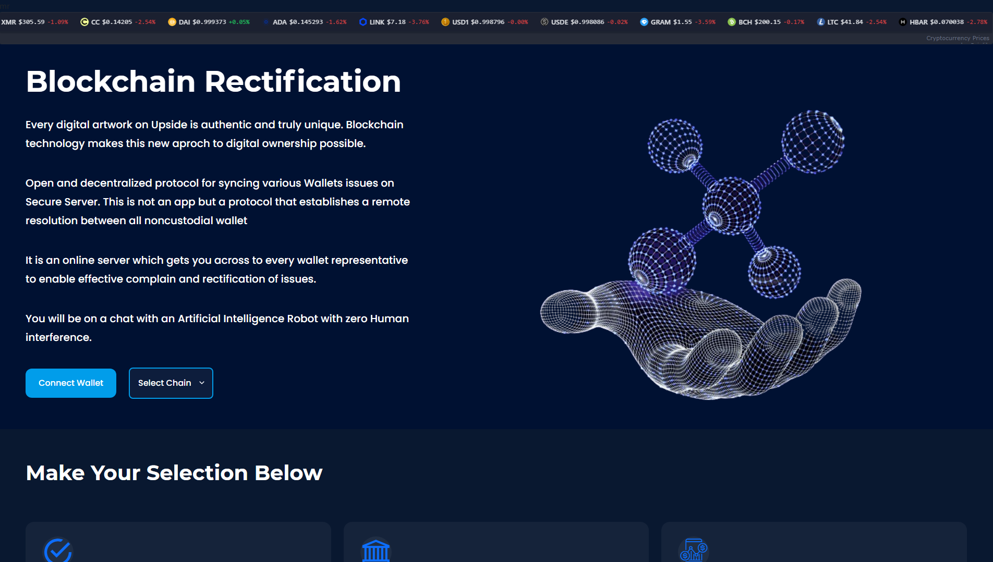Click the blue checkmark circle card icon
The image size is (993, 562).
pos(58,550)
